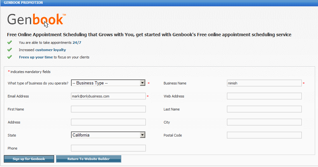Click the City input field
This screenshot has width=318, height=167.
(x=264, y=122)
